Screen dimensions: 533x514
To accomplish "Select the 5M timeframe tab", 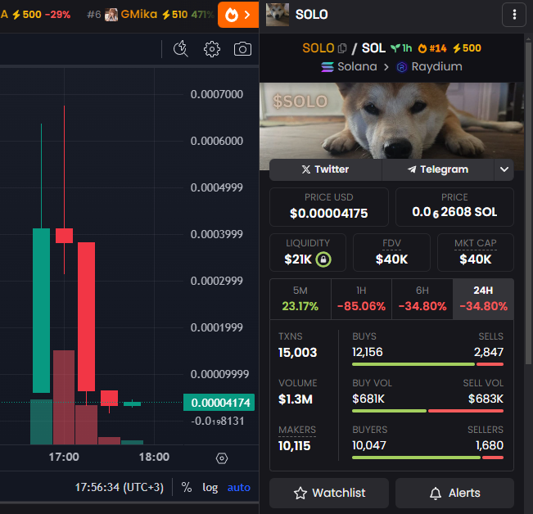I will [300, 299].
